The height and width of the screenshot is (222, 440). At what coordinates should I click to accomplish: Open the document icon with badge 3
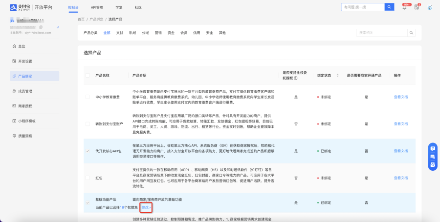point(417,7)
